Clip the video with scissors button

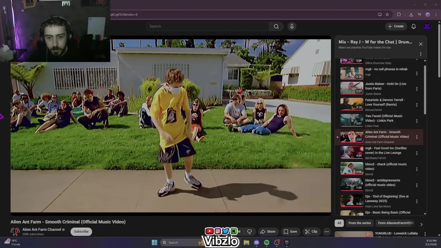coord(311,231)
